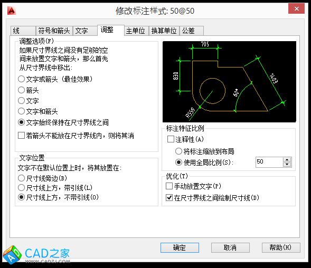Switch to the 文字 tab
311x268 pixels.
85,31
